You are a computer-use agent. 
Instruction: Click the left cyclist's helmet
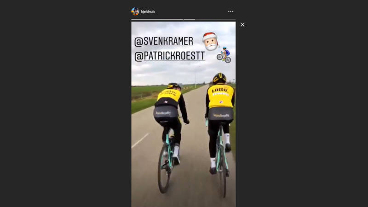[x=174, y=86]
